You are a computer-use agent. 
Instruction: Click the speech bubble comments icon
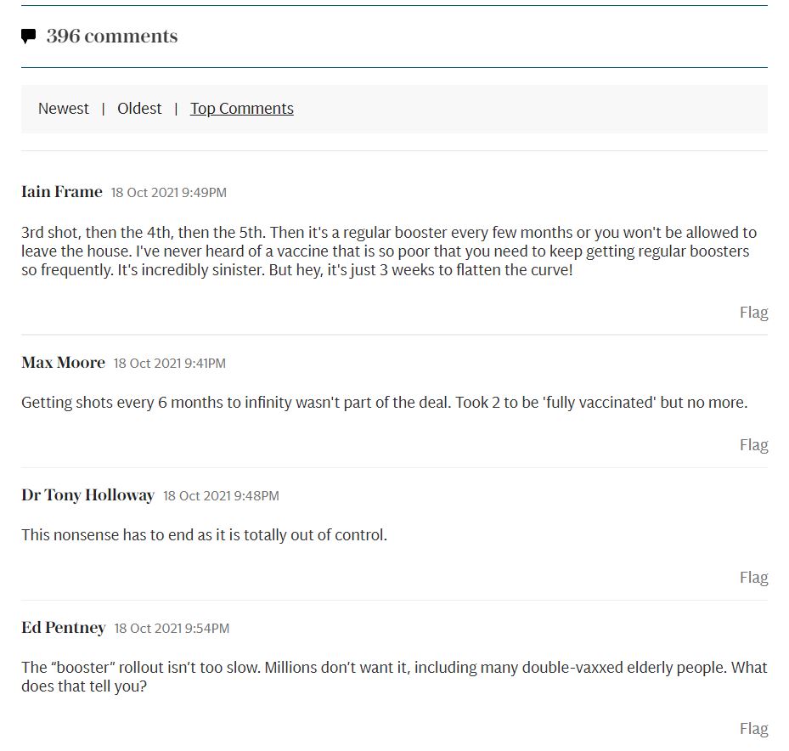(29, 37)
